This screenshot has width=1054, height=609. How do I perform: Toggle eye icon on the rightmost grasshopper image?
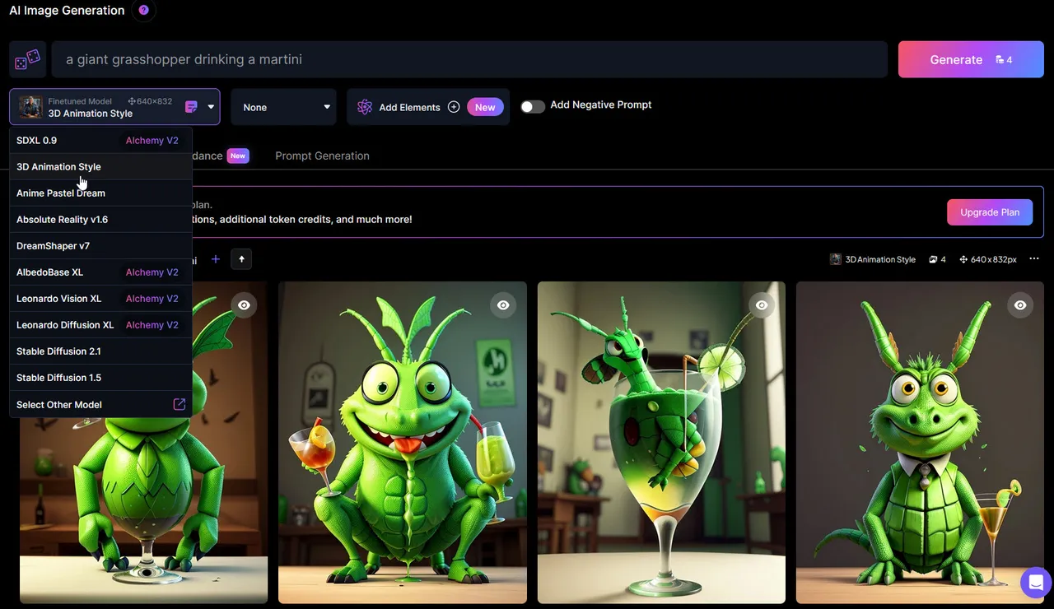point(1020,305)
